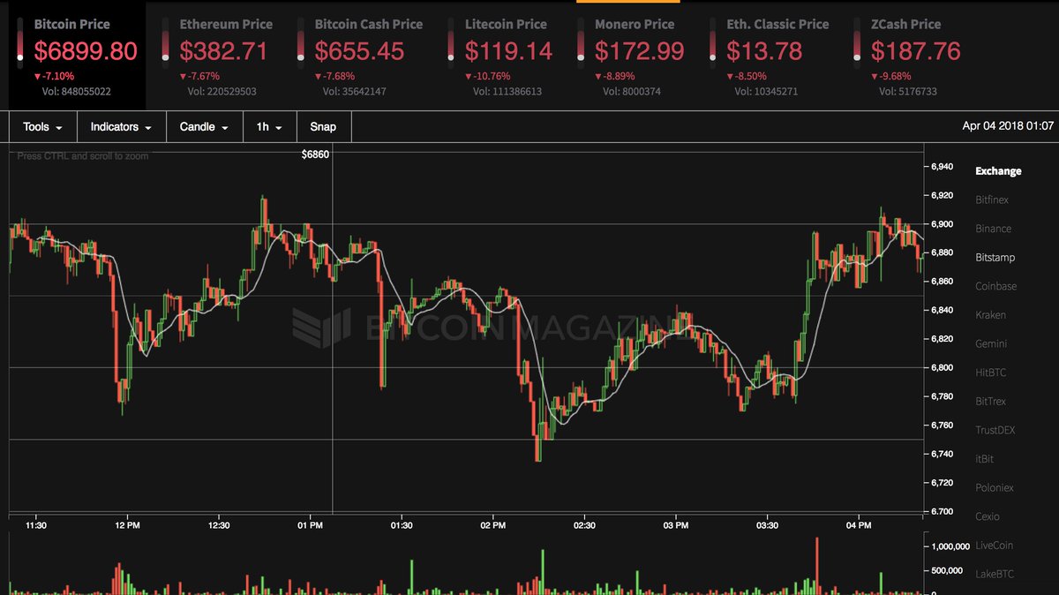Viewport: 1059px width, 595px height.
Task: Click the Snap button
Action: point(323,127)
